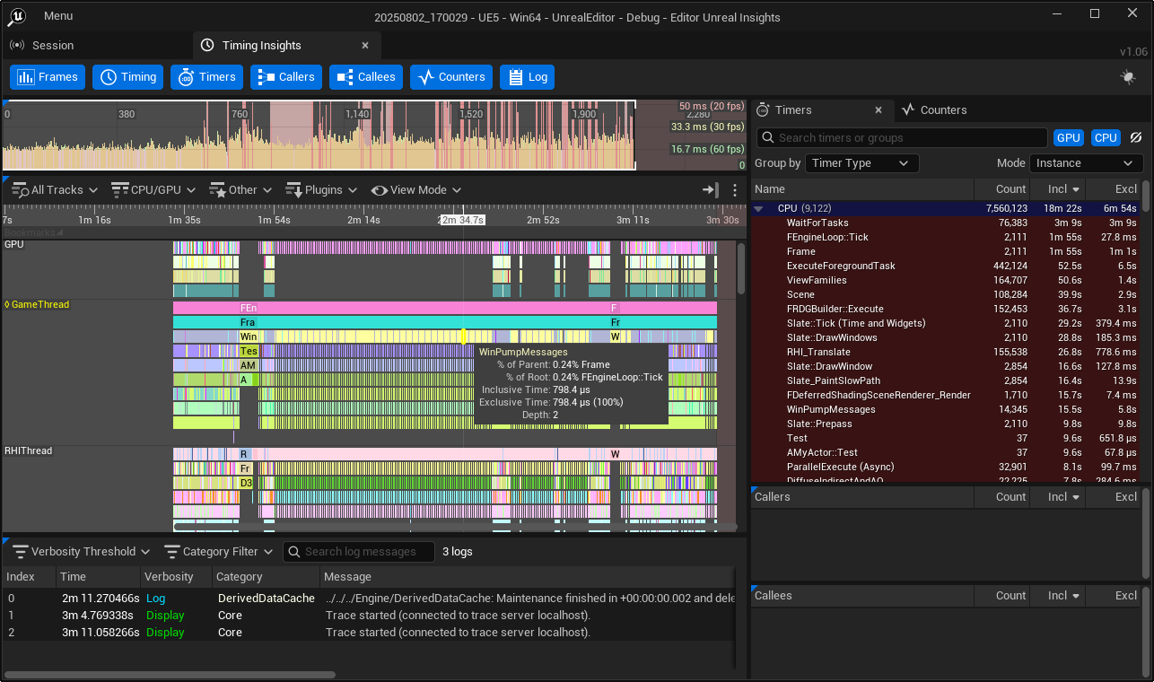Sort timers by Incl column header
The height and width of the screenshot is (682, 1154).
click(x=1057, y=189)
